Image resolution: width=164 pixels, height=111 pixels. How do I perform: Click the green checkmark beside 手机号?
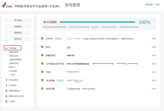[x=42, y=38]
